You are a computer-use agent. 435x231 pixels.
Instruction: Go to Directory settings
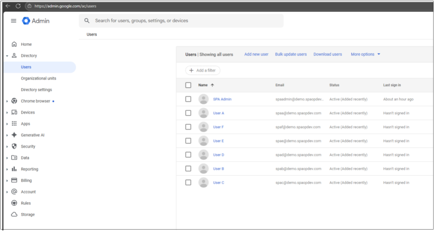36,90
